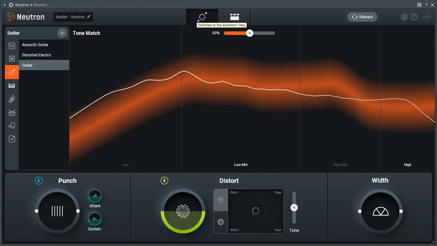Open the help question mark icon
The image size is (437, 246).
pyautogui.click(x=414, y=17)
